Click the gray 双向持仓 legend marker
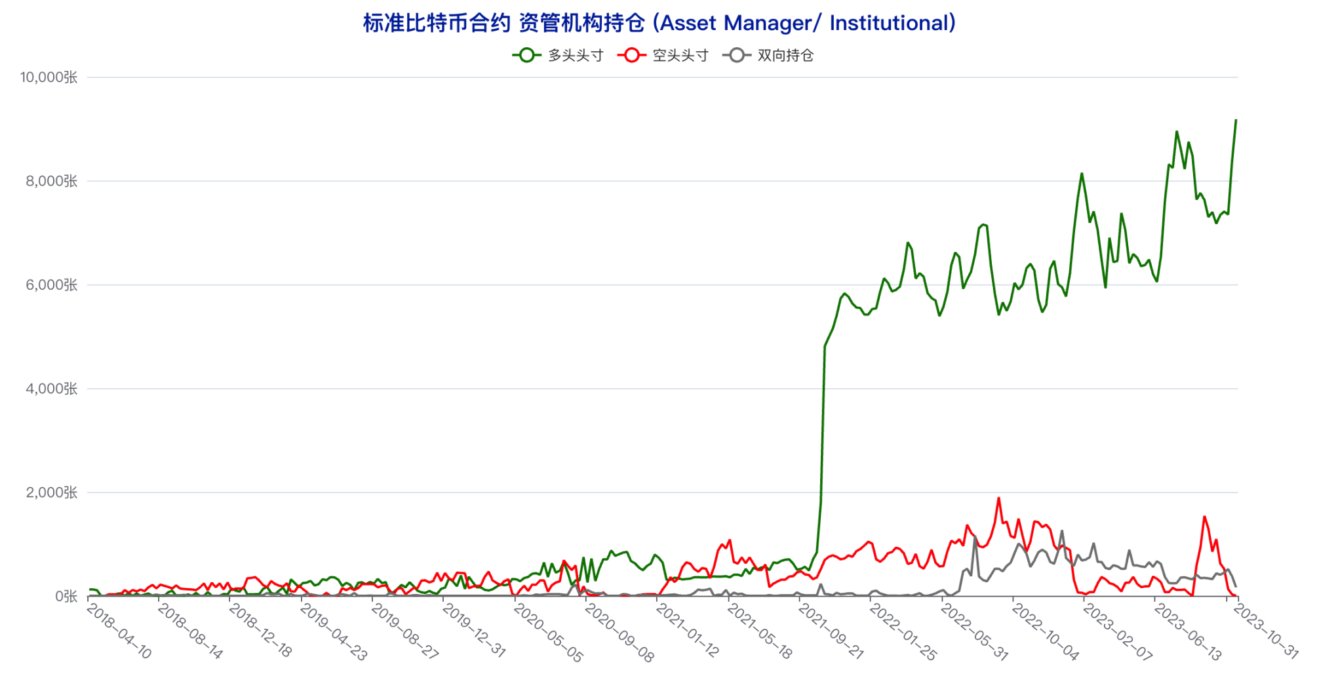Image resolution: width=1317 pixels, height=676 pixels. pyautogui.click(x=736, y=56)
